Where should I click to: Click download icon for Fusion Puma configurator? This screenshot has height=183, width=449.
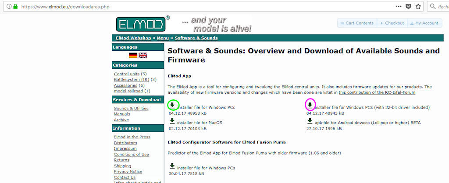pos(172,166)
